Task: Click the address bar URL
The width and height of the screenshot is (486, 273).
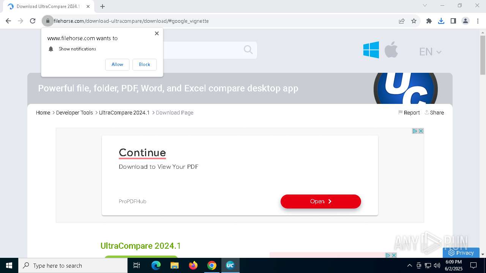Action: (x=131, y=21)
